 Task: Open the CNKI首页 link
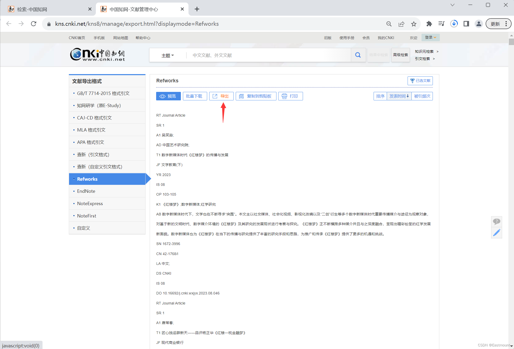click(77, 38)
